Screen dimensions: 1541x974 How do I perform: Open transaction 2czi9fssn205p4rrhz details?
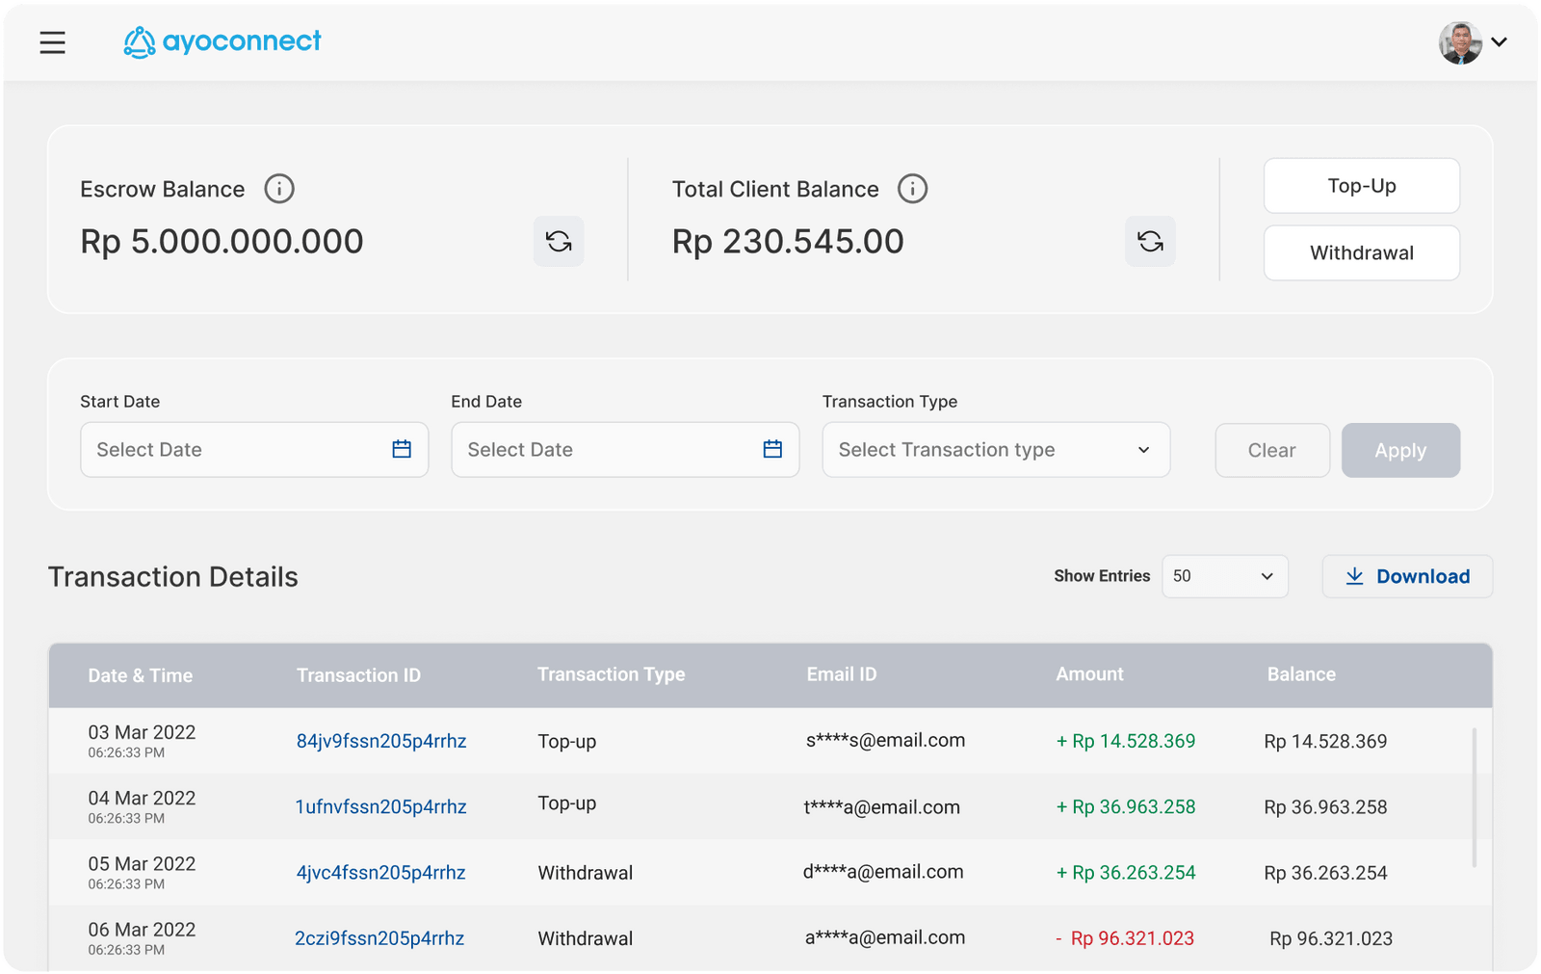coord(379,937)
